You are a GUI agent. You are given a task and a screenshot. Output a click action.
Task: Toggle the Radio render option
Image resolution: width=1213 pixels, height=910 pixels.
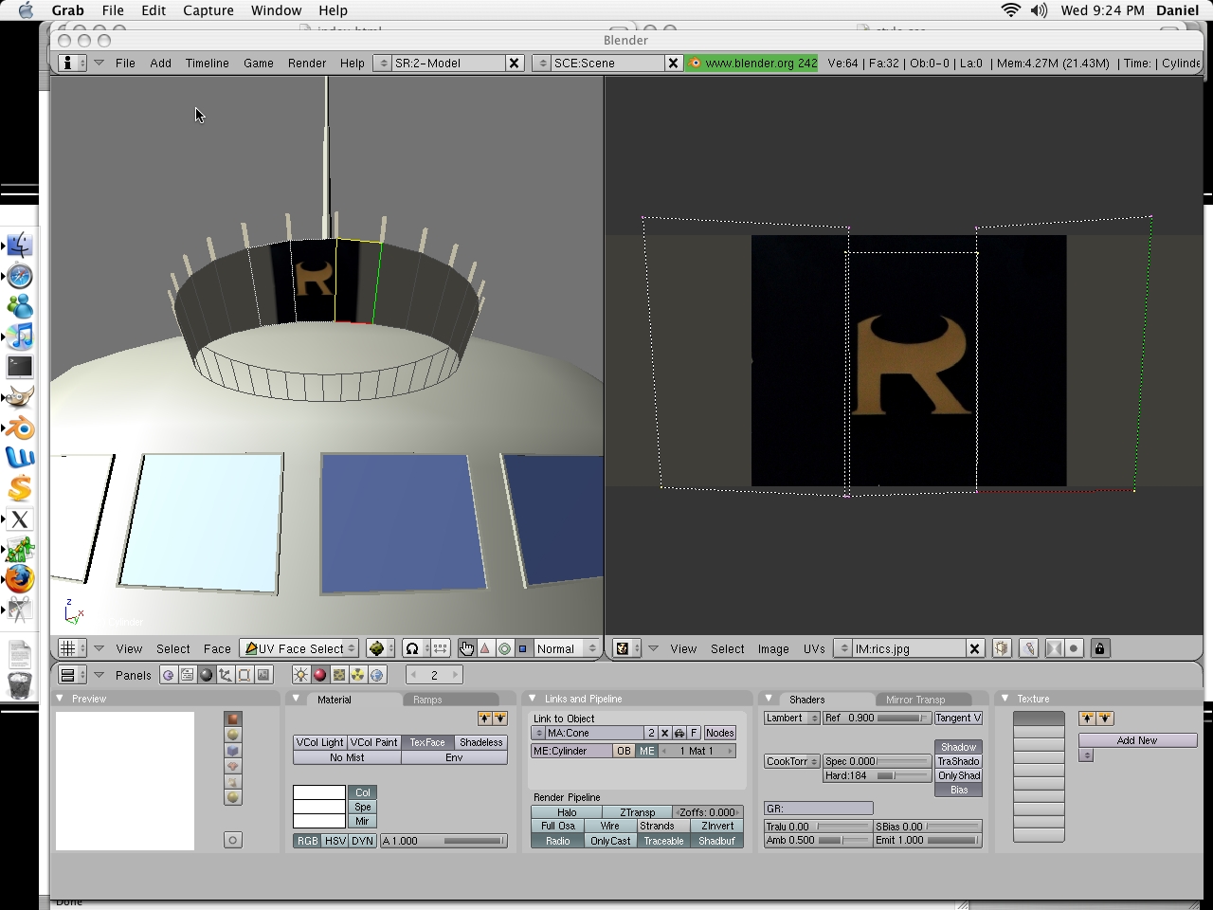[558, 841]
